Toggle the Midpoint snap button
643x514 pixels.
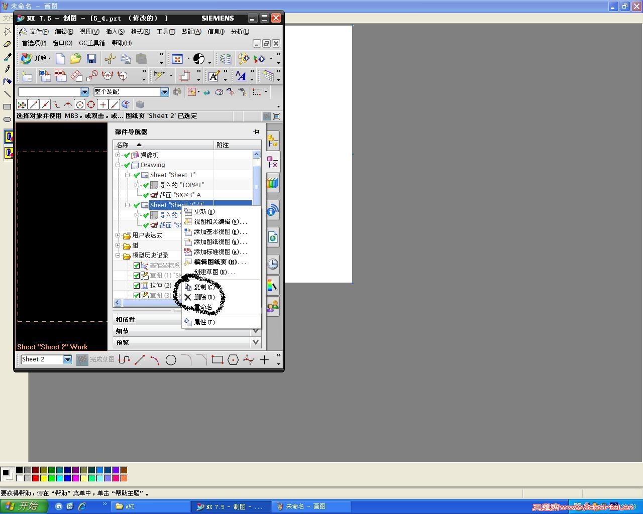tap(45, 104)
